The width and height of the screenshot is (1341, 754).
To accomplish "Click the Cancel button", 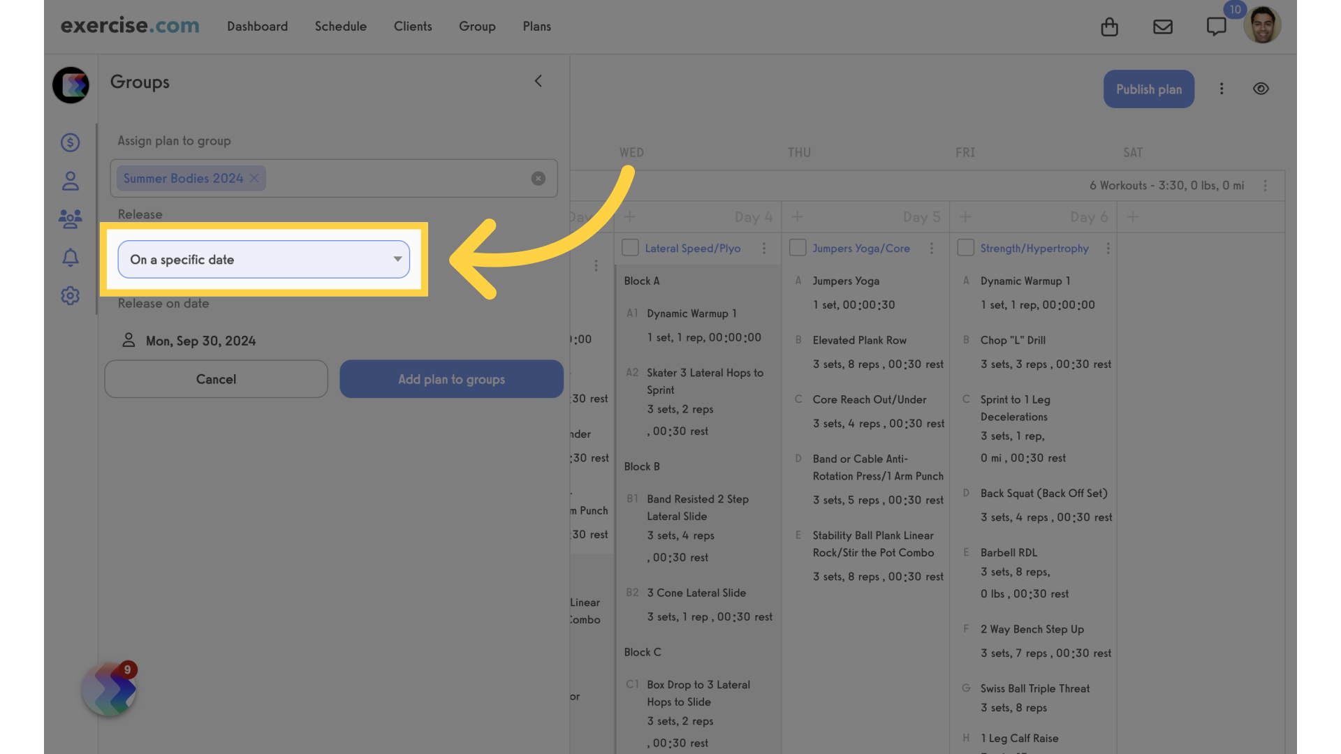I will (x=216, y=379).
